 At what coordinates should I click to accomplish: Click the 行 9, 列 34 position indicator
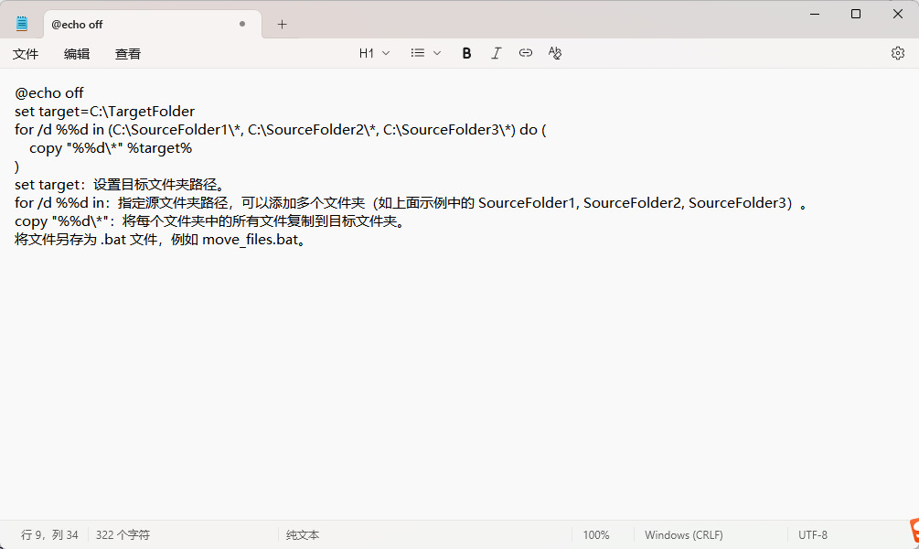49,534
